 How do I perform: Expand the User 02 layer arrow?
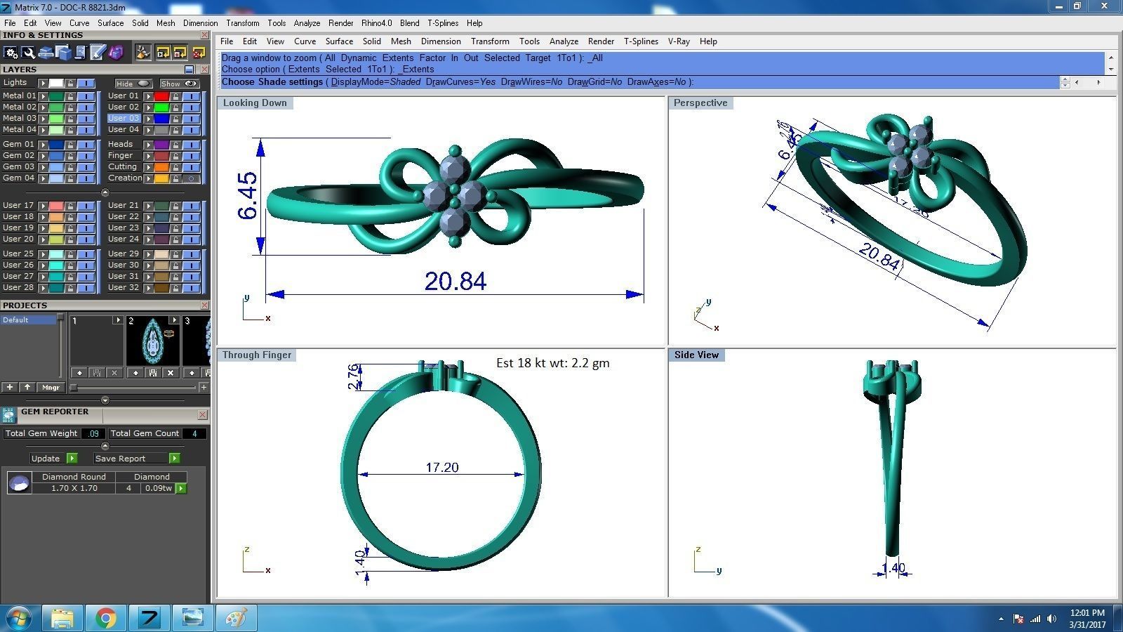point(148,107)
